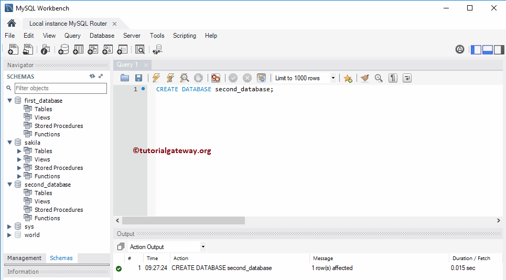The height and width of the screenshot is (280, 506).
Task: Save snippet with star icon
Action: click(348, 78)
